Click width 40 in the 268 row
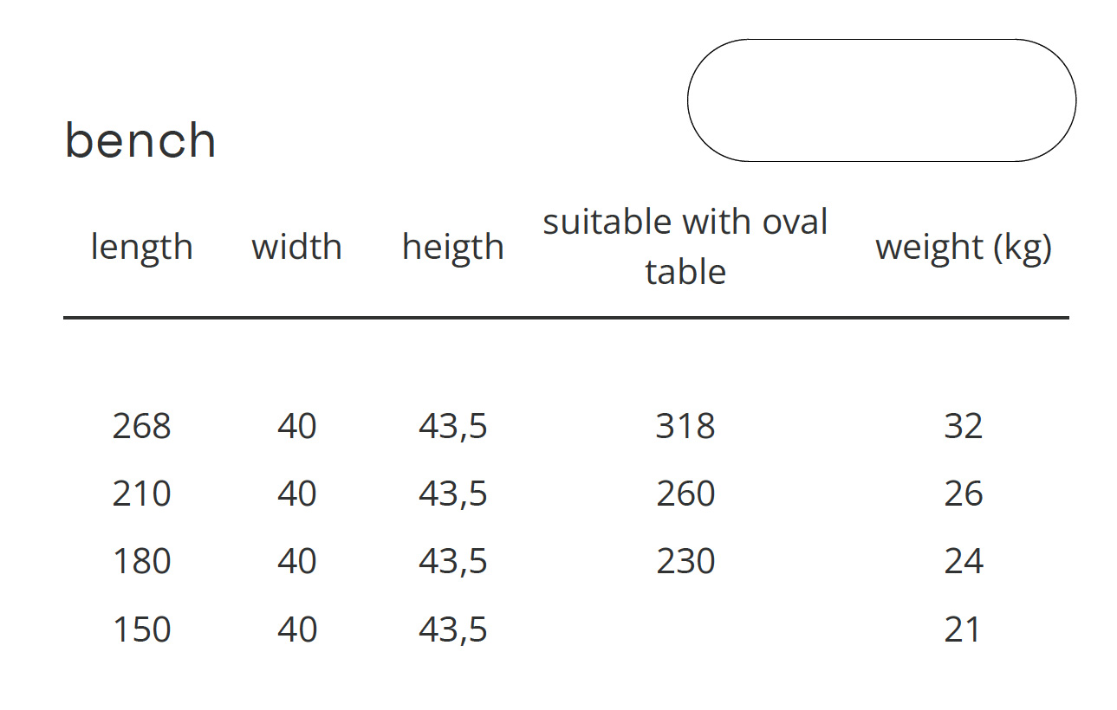 point(296,426)
